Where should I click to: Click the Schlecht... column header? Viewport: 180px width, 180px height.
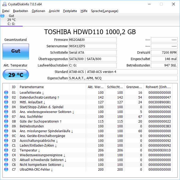(115, 87)
